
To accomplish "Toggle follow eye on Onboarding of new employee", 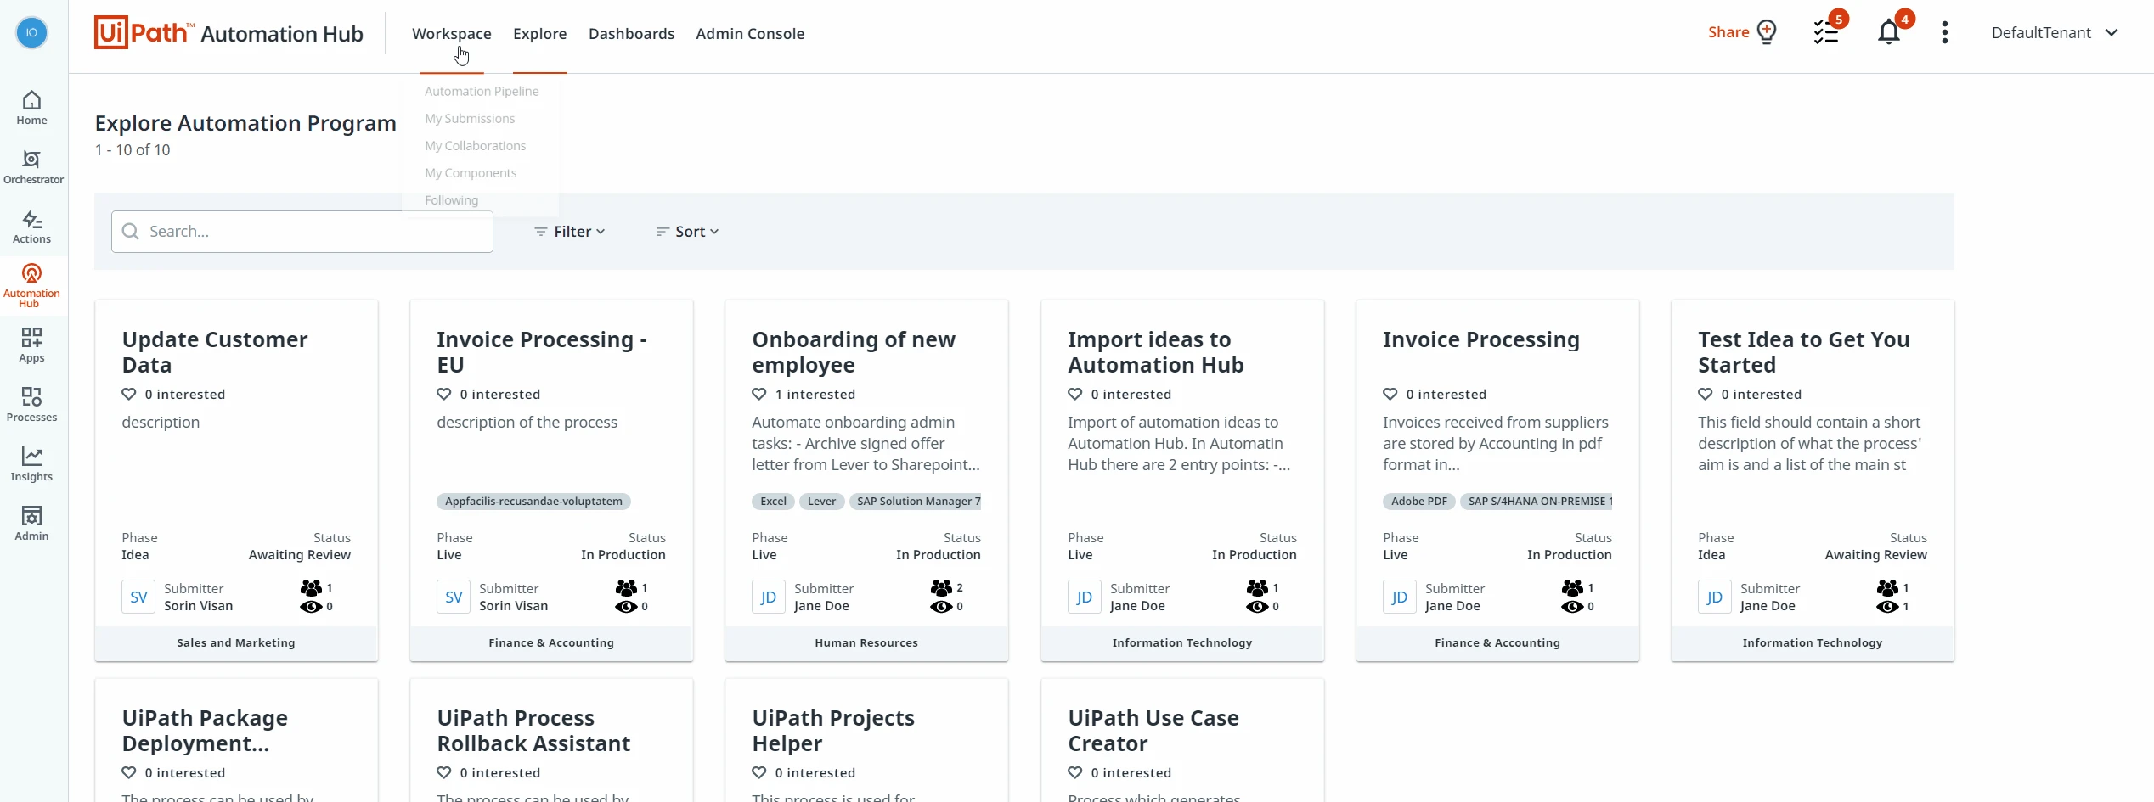I will 941,607.
